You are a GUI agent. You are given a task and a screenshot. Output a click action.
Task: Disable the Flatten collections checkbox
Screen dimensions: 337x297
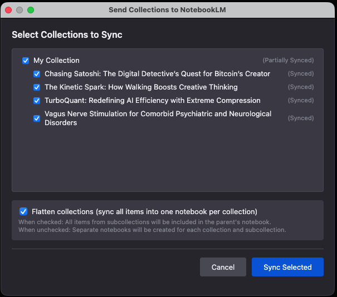pos(23,211)
